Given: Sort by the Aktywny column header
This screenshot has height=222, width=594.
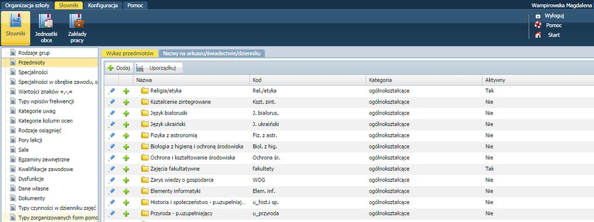Looking at the screenshot, I should pos(538,80).
